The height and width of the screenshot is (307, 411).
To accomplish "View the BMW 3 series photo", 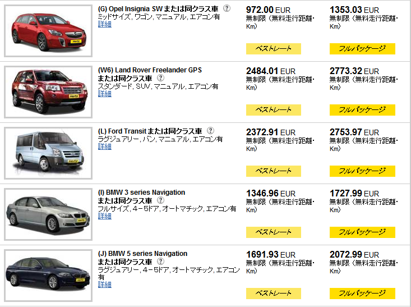I will [x=48, y=214].
